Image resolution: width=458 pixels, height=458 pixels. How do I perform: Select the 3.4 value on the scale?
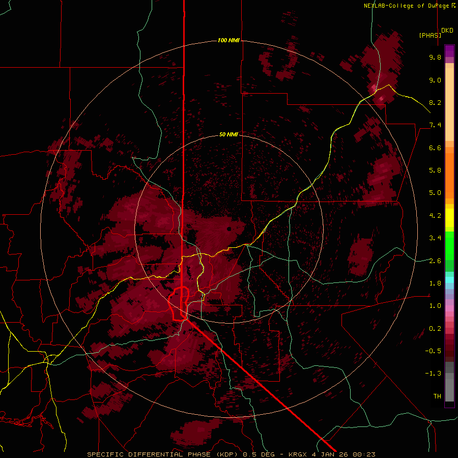435,238
